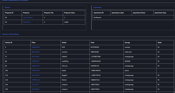Screen dimensions: 175x93
Task: Open plate link 64ARG478
Action: coord(36,71)
